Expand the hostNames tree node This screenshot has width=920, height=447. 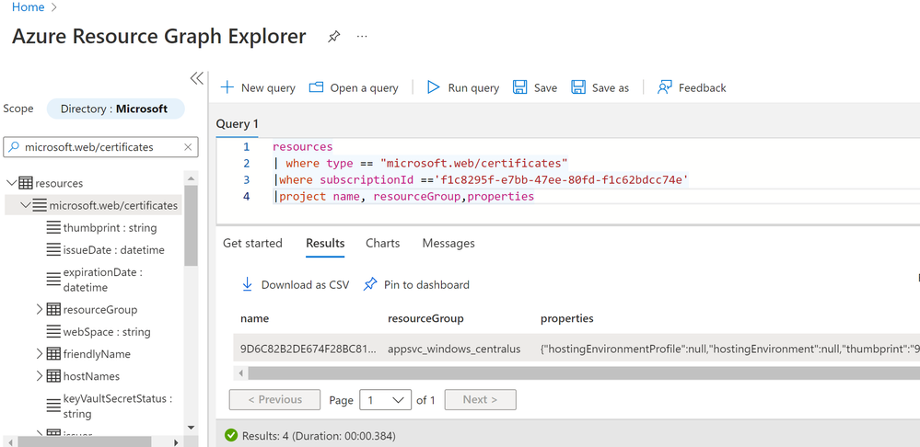point(40,376)
